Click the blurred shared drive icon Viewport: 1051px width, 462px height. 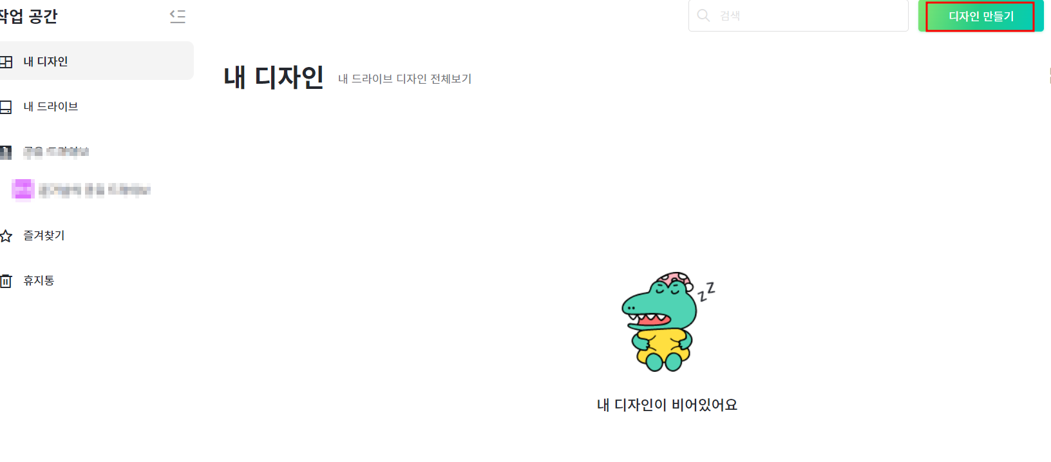6,152
